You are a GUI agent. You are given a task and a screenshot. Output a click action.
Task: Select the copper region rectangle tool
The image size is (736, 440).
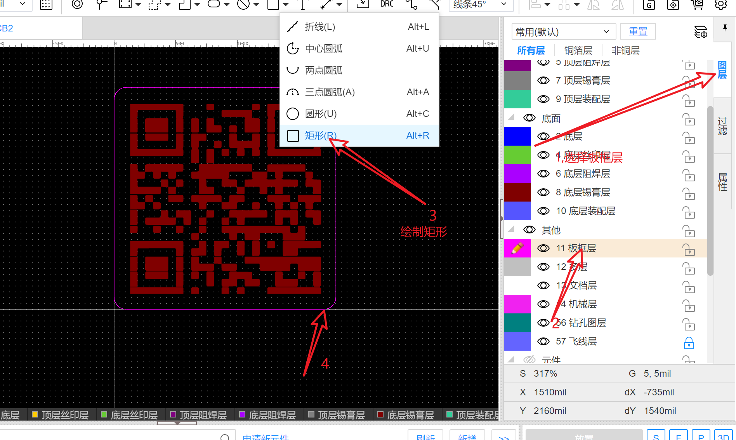(x=125, y=4)
